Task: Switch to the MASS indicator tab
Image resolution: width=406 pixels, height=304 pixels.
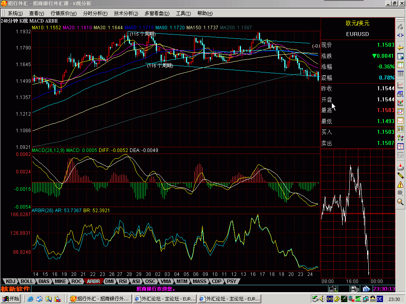Action: [199, 281]
